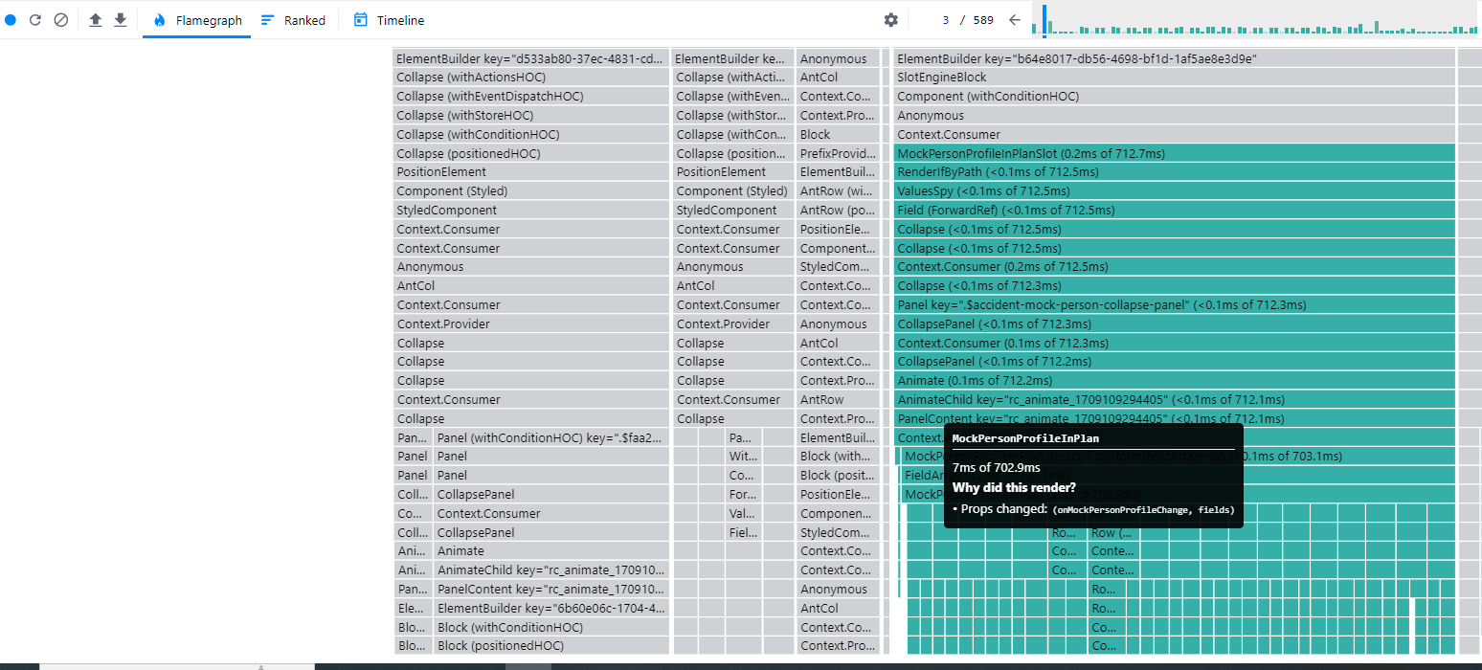Select Panel key=".$accident-mock-person-collapse-panel" bar
This screenshot has width=1482, height=670.
click(x=1175, y=305)
